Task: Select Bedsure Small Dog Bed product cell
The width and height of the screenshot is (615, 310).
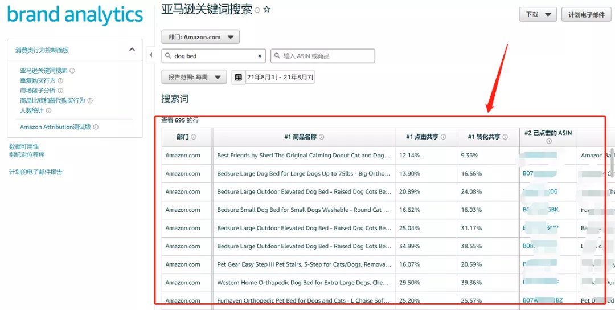Action: tap(304, 210)
